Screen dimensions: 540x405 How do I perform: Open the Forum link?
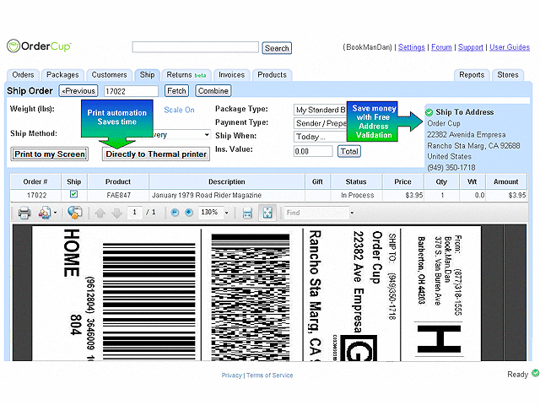441,47
